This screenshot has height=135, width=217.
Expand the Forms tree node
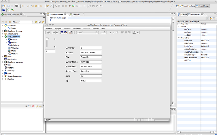coord(6,42)
